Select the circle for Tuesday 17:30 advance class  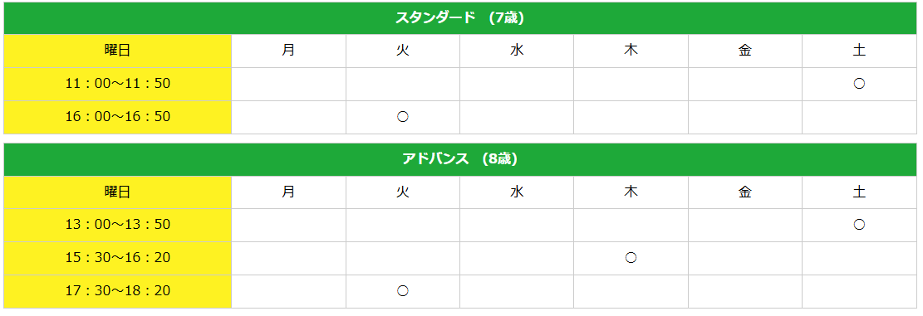[403, 291]
